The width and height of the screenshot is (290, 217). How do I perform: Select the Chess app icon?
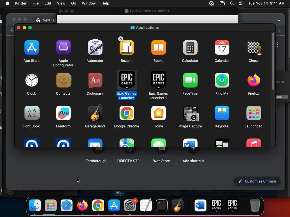[254, 48]
